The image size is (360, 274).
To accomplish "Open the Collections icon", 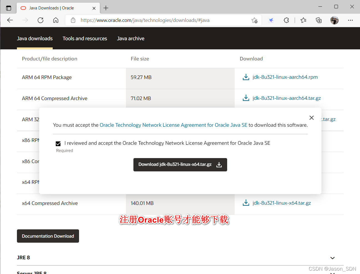I will point(319,20).
